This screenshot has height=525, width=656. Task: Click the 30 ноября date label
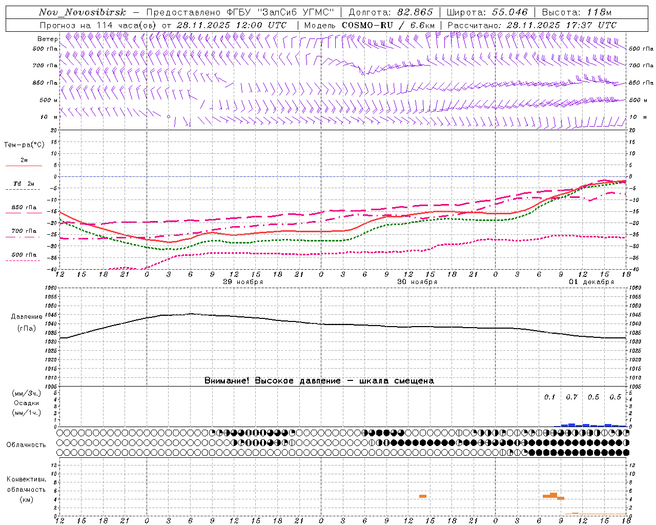click(x=417, y=282)
